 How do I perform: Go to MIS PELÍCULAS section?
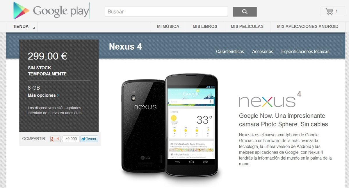pos(247,26)
